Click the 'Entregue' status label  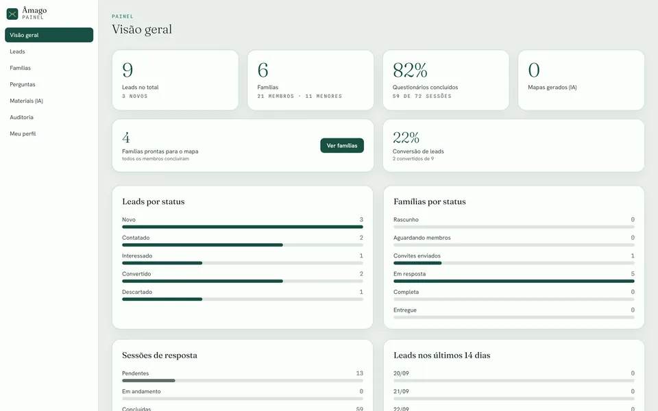(405, 310)
